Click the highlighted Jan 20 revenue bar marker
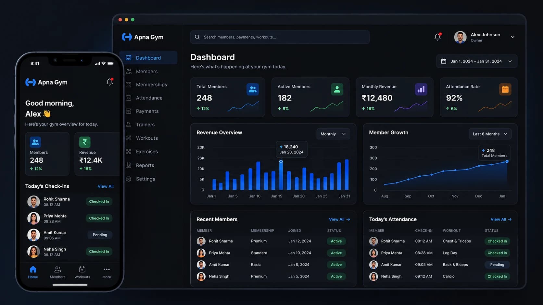 (281, 161)
